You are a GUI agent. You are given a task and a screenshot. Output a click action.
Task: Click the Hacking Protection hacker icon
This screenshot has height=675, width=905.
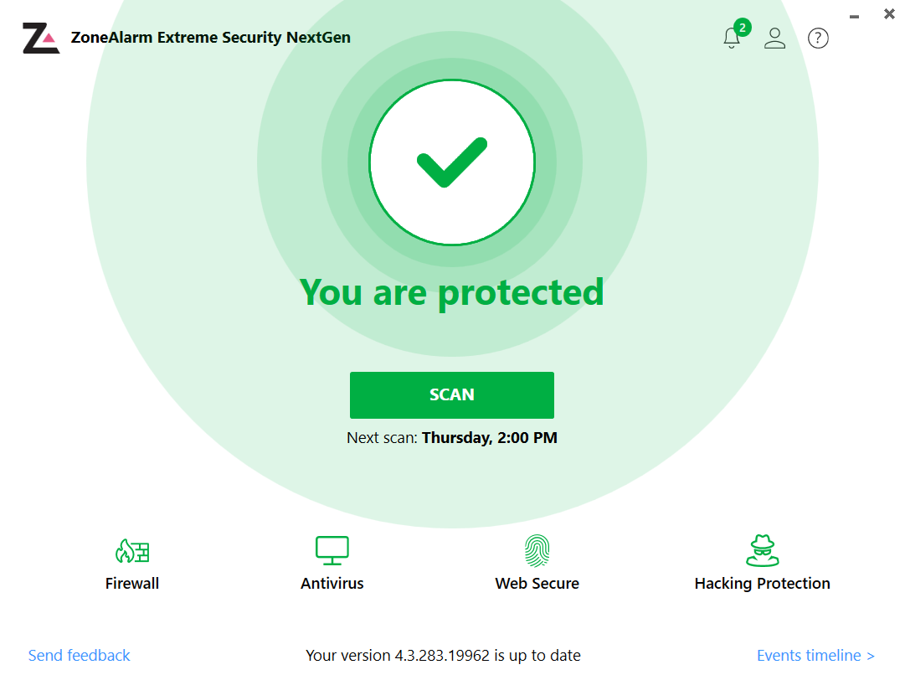tap(762, 551)
